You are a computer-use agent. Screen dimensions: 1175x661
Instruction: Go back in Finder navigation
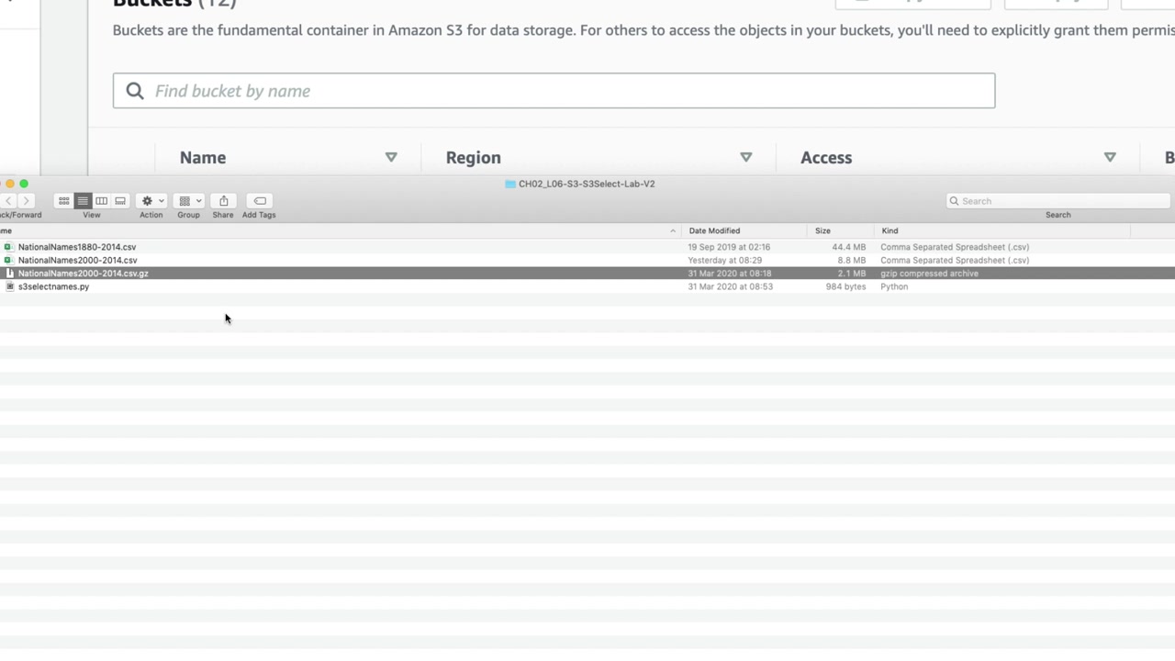point(8,201)
